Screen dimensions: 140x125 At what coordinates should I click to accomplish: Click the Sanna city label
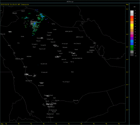pyautogui.click(x=58, y=114)
